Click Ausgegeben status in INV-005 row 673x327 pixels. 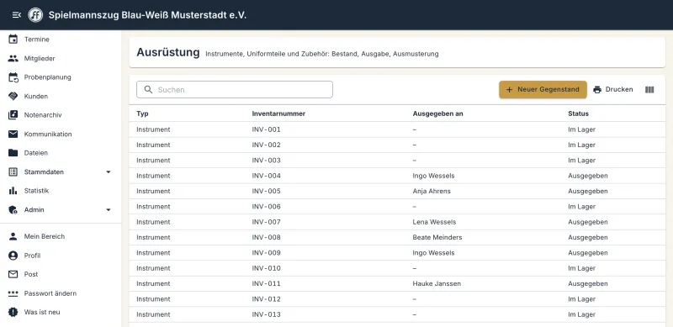click(587, 191)
